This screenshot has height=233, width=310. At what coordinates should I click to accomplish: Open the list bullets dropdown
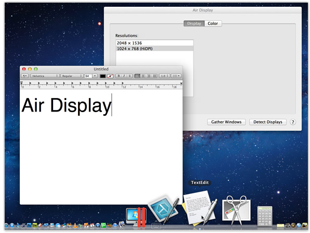pos(176,76)
